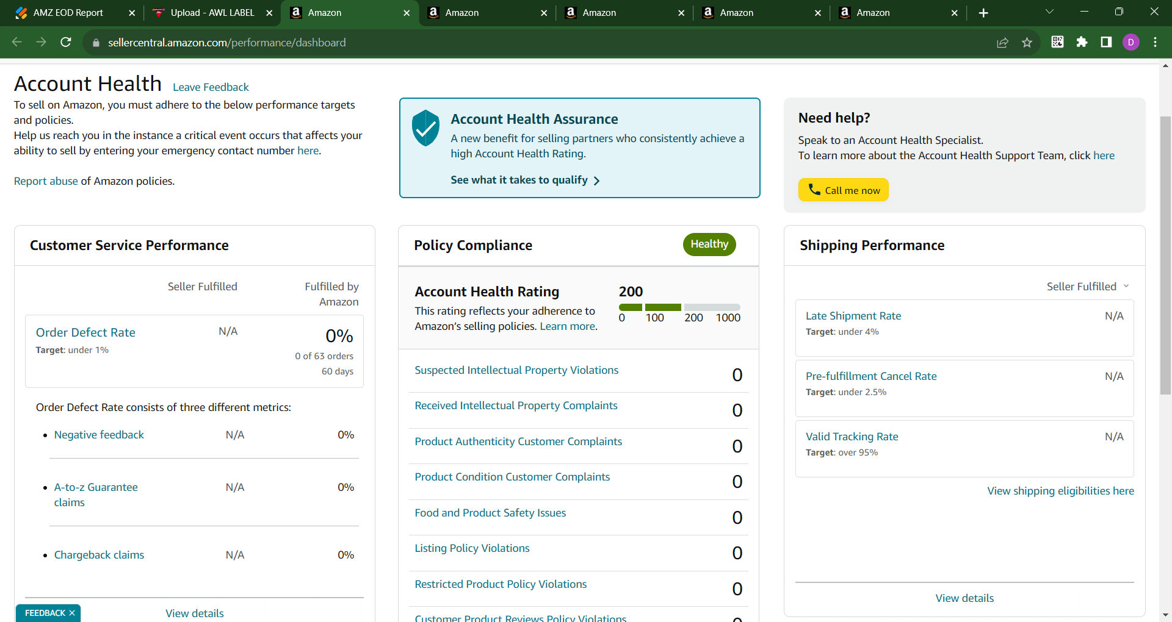
Task: Open Pre-fulfillment Cancel Rate link
Action: [x=871, y=376]
